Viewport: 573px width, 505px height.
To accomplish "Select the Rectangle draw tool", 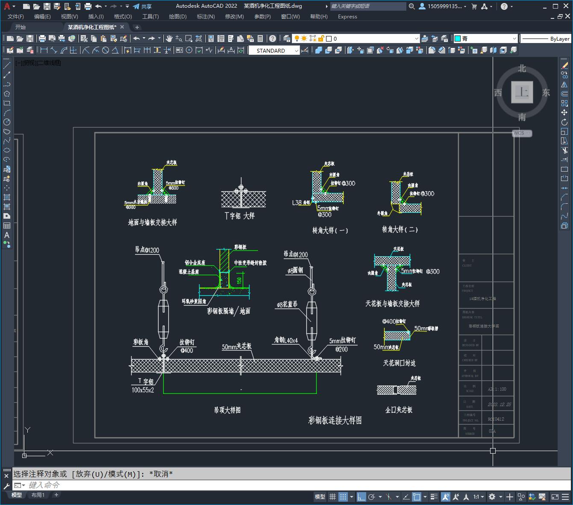I will click(7, 103).
